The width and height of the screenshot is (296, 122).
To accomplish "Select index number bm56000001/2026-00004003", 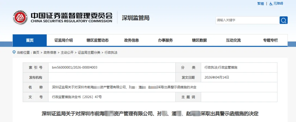I will [x=75, y=67].
